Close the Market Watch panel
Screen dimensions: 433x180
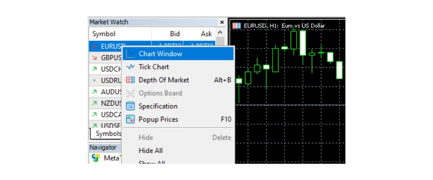point(222,22)
